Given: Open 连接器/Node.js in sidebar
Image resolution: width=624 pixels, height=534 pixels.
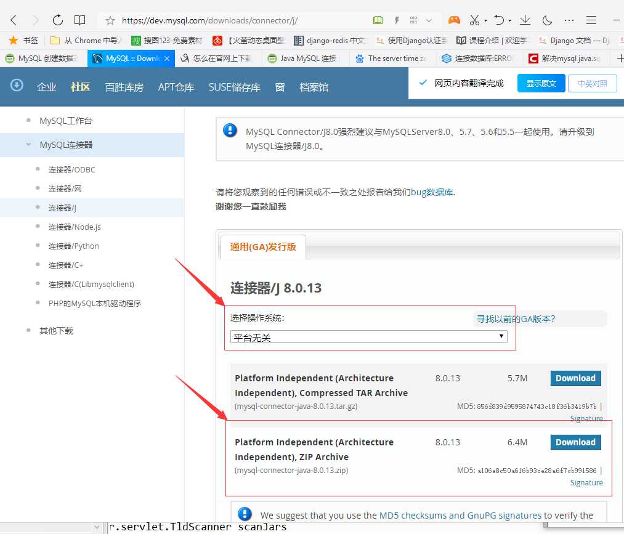Looking at the screenshot, I should [75, 227].
